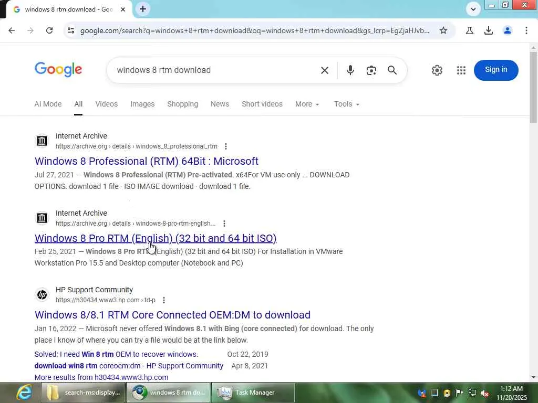Switch to Shopping results tab

click(182, 104)
